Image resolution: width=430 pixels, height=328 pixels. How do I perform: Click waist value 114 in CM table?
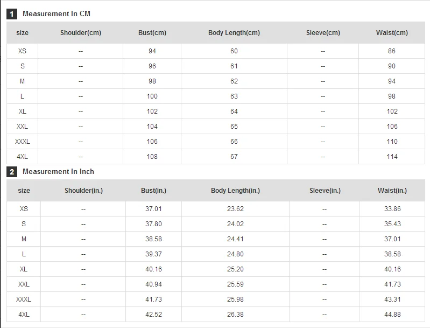(x=392, y=157)
